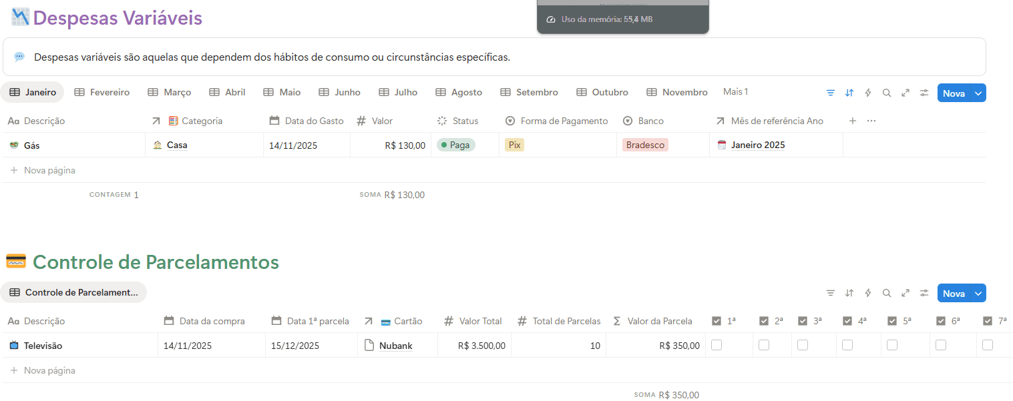1013x401 pixels.
Task: Expand Despesas Variáveis to full page view
Action: 905,93
